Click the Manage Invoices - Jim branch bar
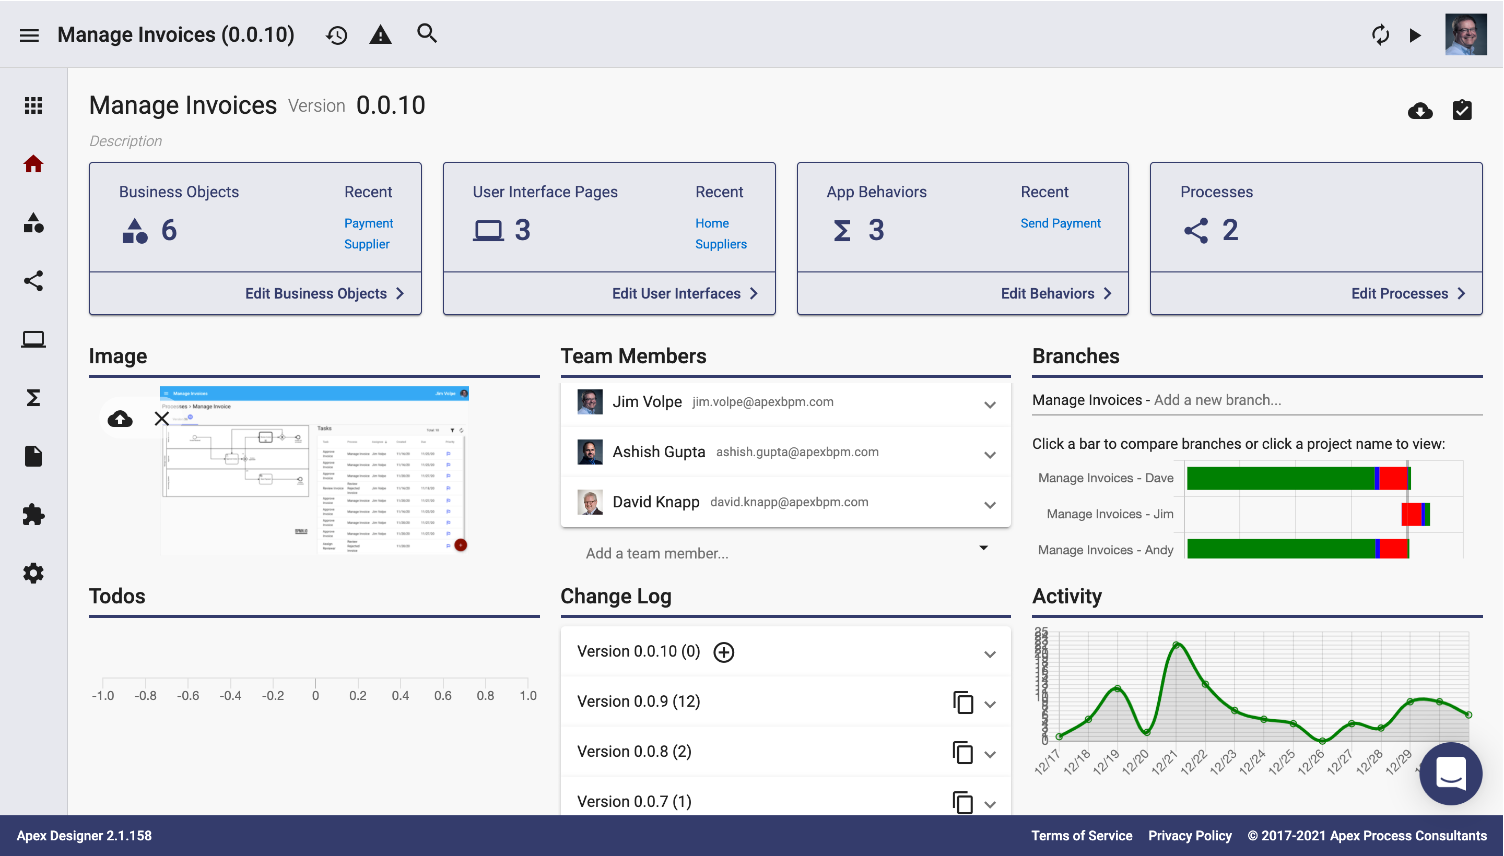Viewport: 1504px width, 856px height. click(x=1415, y=515)
